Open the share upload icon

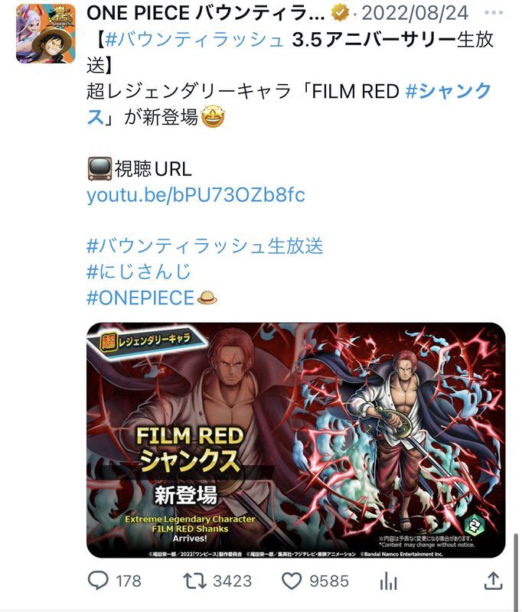pyautogui.click(x=493, y=581)
